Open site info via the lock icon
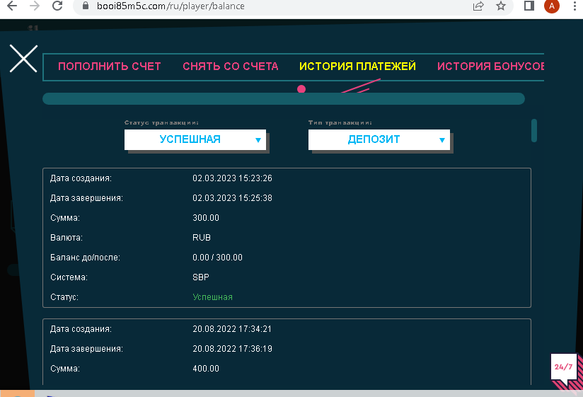Viewport: 583px width, 397px height. 84,6
